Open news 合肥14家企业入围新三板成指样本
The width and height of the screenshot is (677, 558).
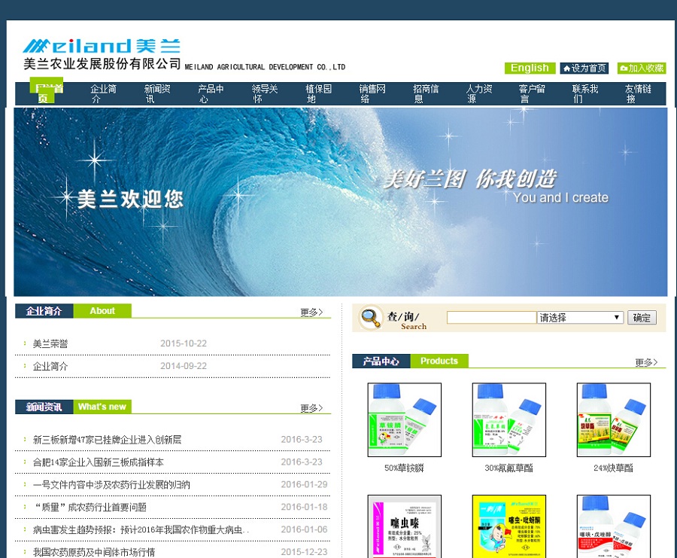(x=99, y=462)
